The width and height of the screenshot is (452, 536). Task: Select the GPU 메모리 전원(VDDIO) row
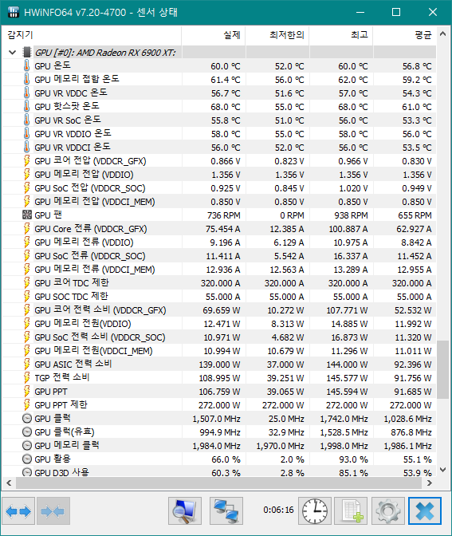(219, 323)
